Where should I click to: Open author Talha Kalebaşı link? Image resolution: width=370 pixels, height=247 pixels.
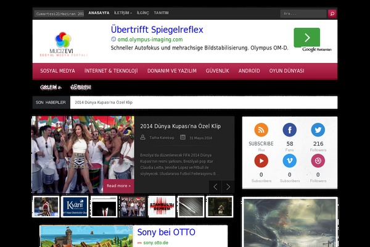(162, 138)
